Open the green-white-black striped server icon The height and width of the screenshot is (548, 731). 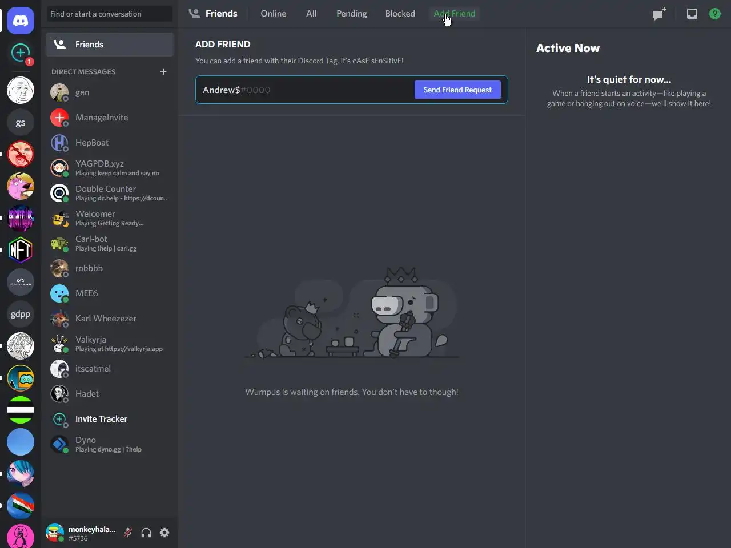pyautogui.click(x=21, y=410)
